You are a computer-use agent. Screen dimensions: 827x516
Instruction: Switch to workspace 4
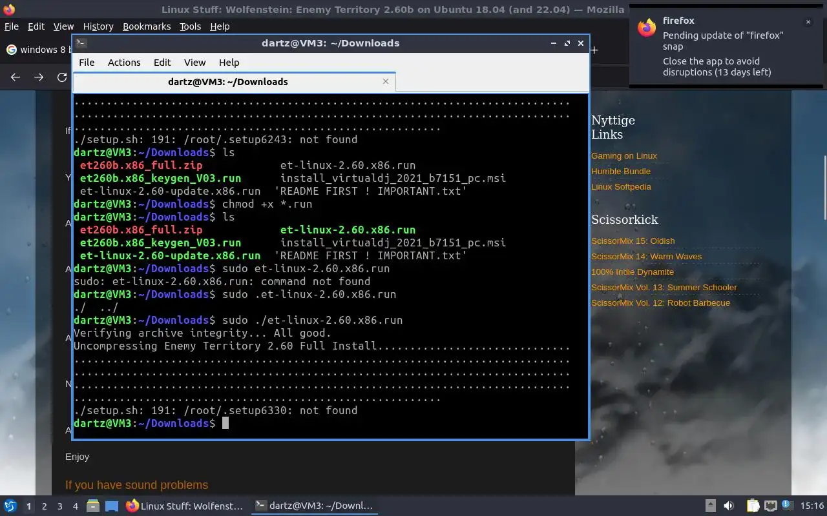(x=75, y=506)
